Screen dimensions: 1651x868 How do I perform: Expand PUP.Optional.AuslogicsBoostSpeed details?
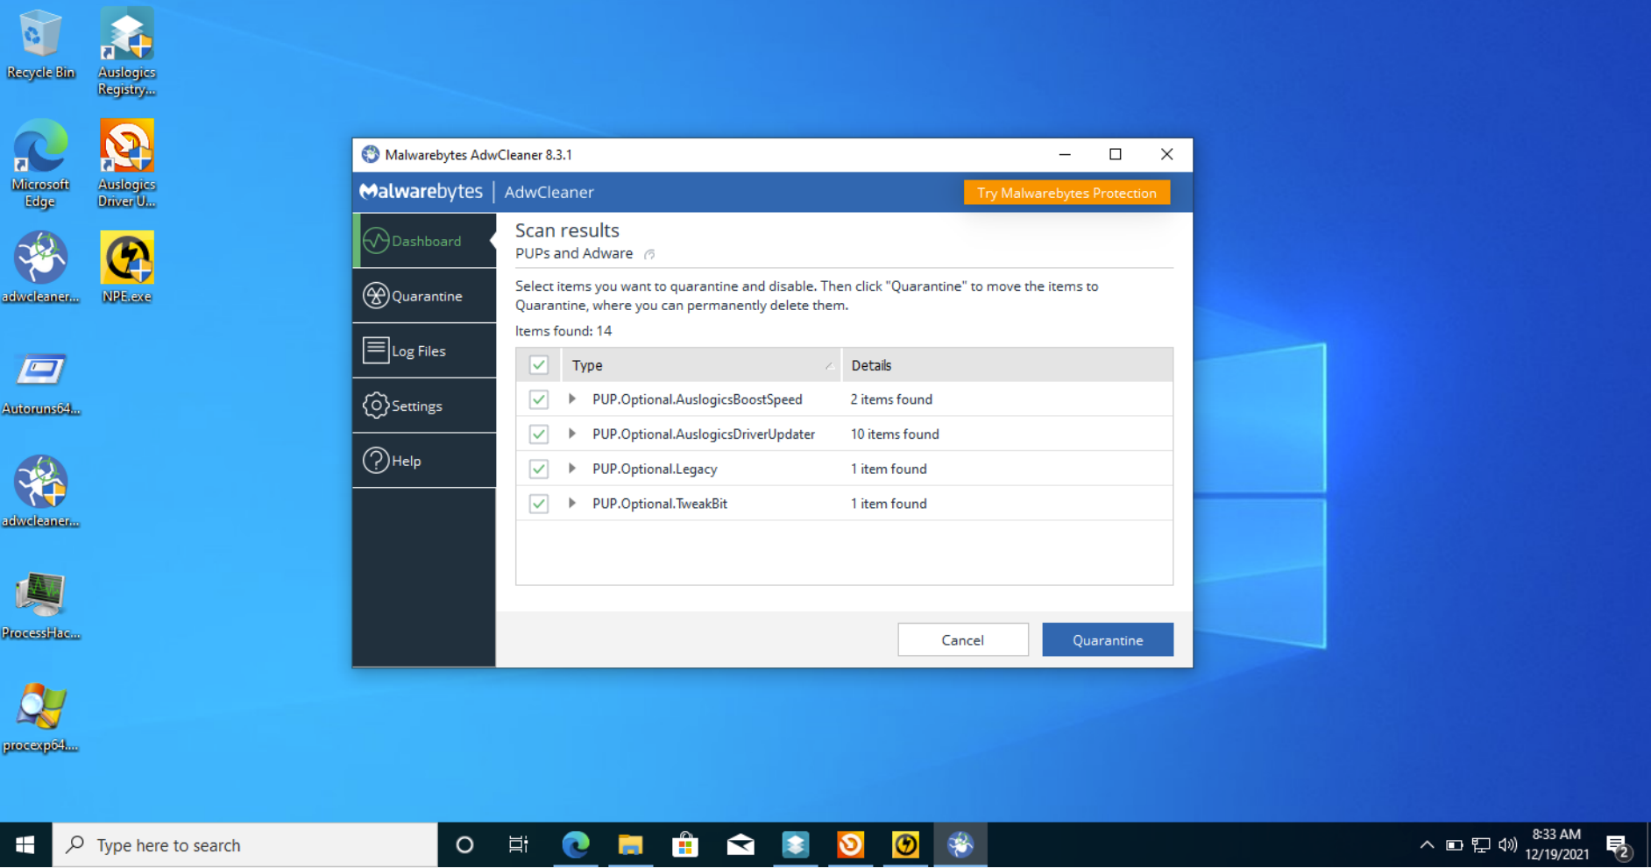[x=571, y=399]
